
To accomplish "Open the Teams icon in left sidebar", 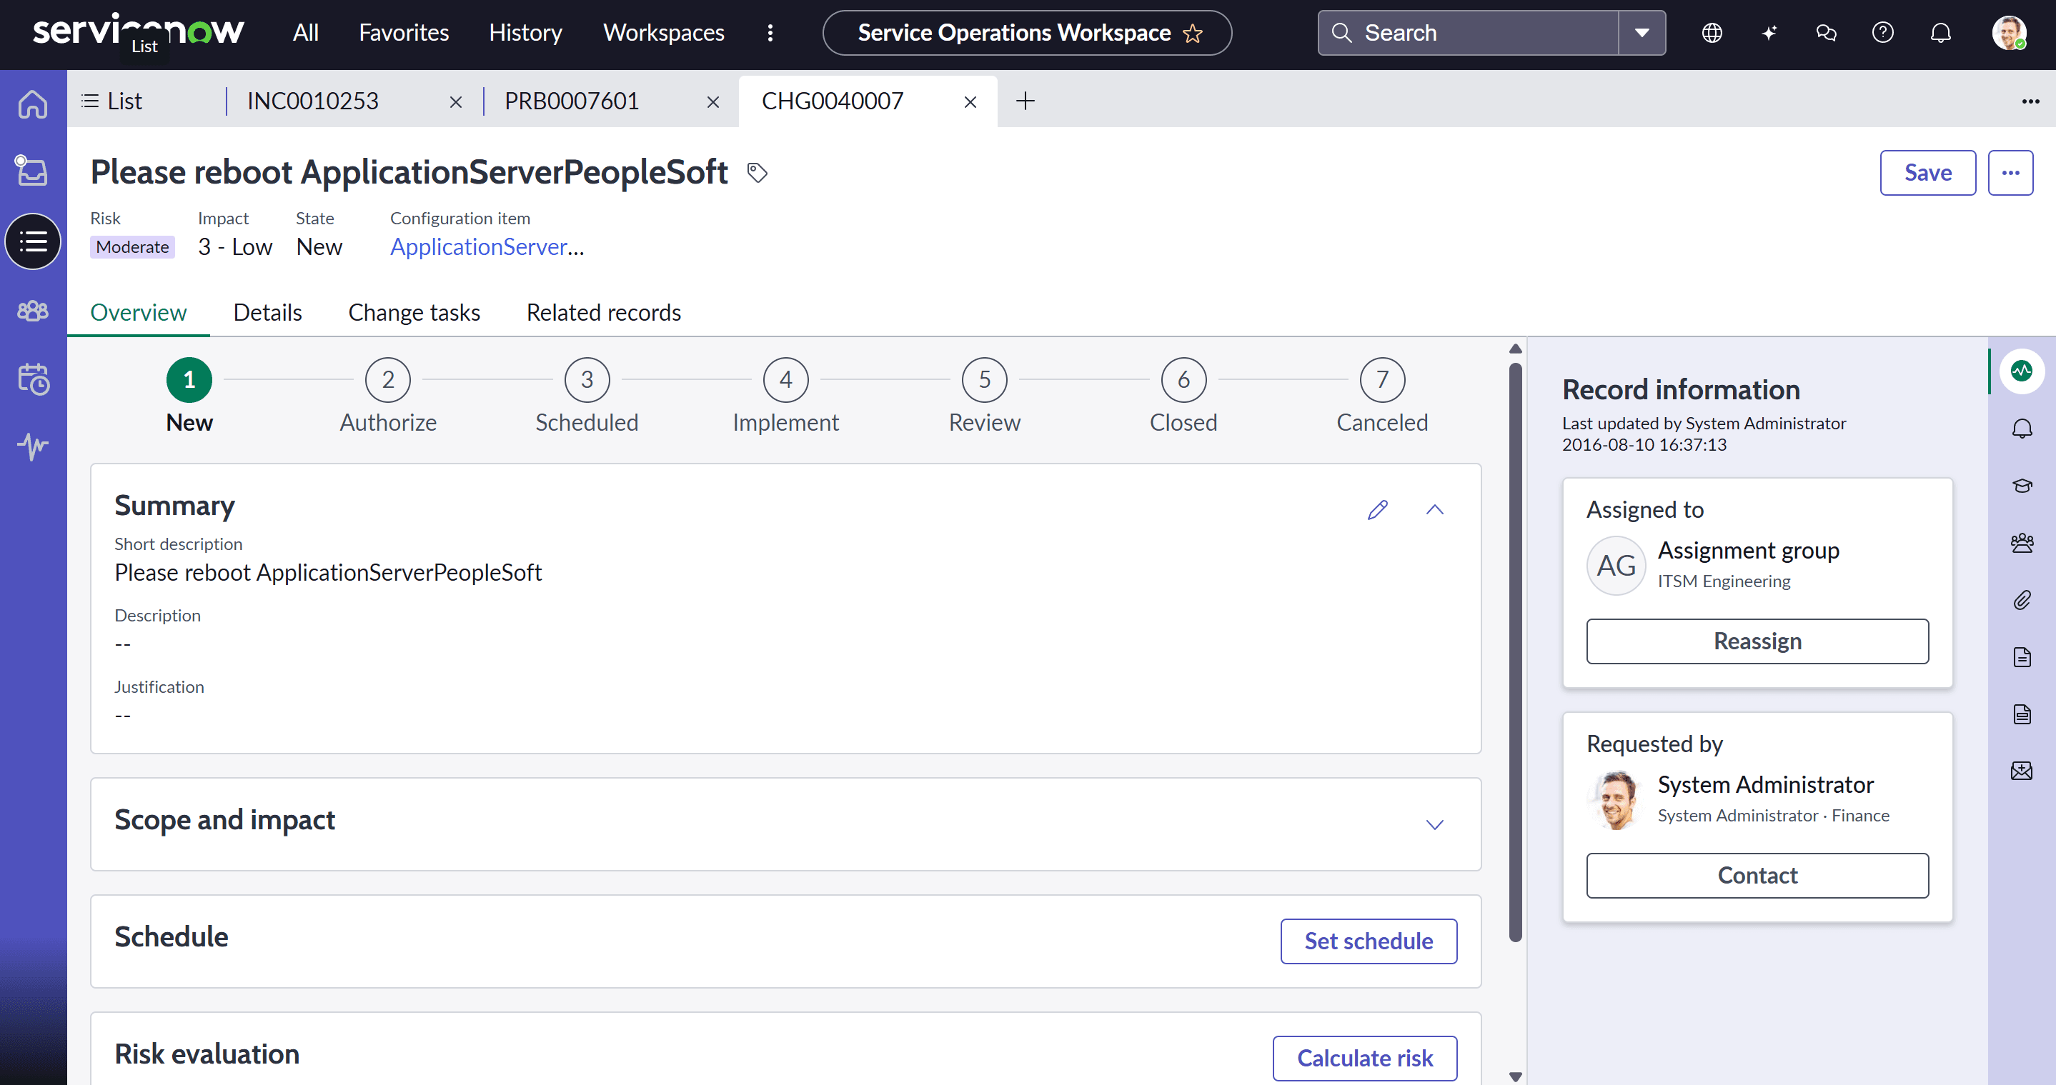I will point(33,310).
